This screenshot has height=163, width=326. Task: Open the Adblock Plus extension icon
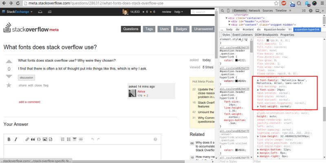tap(284, 3)
